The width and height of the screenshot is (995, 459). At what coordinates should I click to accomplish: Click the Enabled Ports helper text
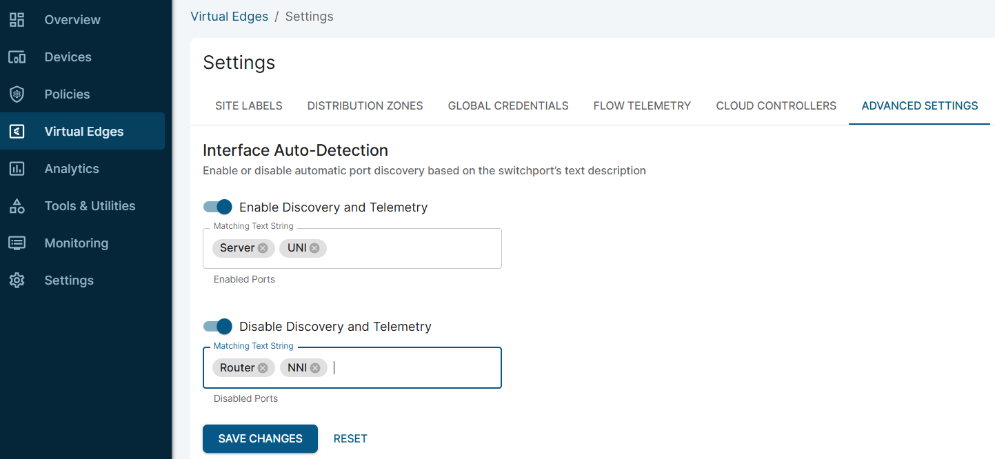[x=244, y=279]
